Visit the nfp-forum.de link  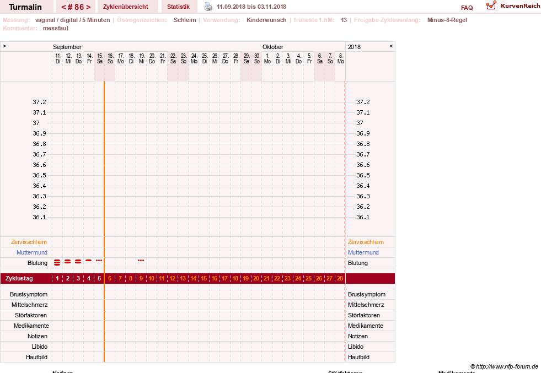tap(504, 366)
